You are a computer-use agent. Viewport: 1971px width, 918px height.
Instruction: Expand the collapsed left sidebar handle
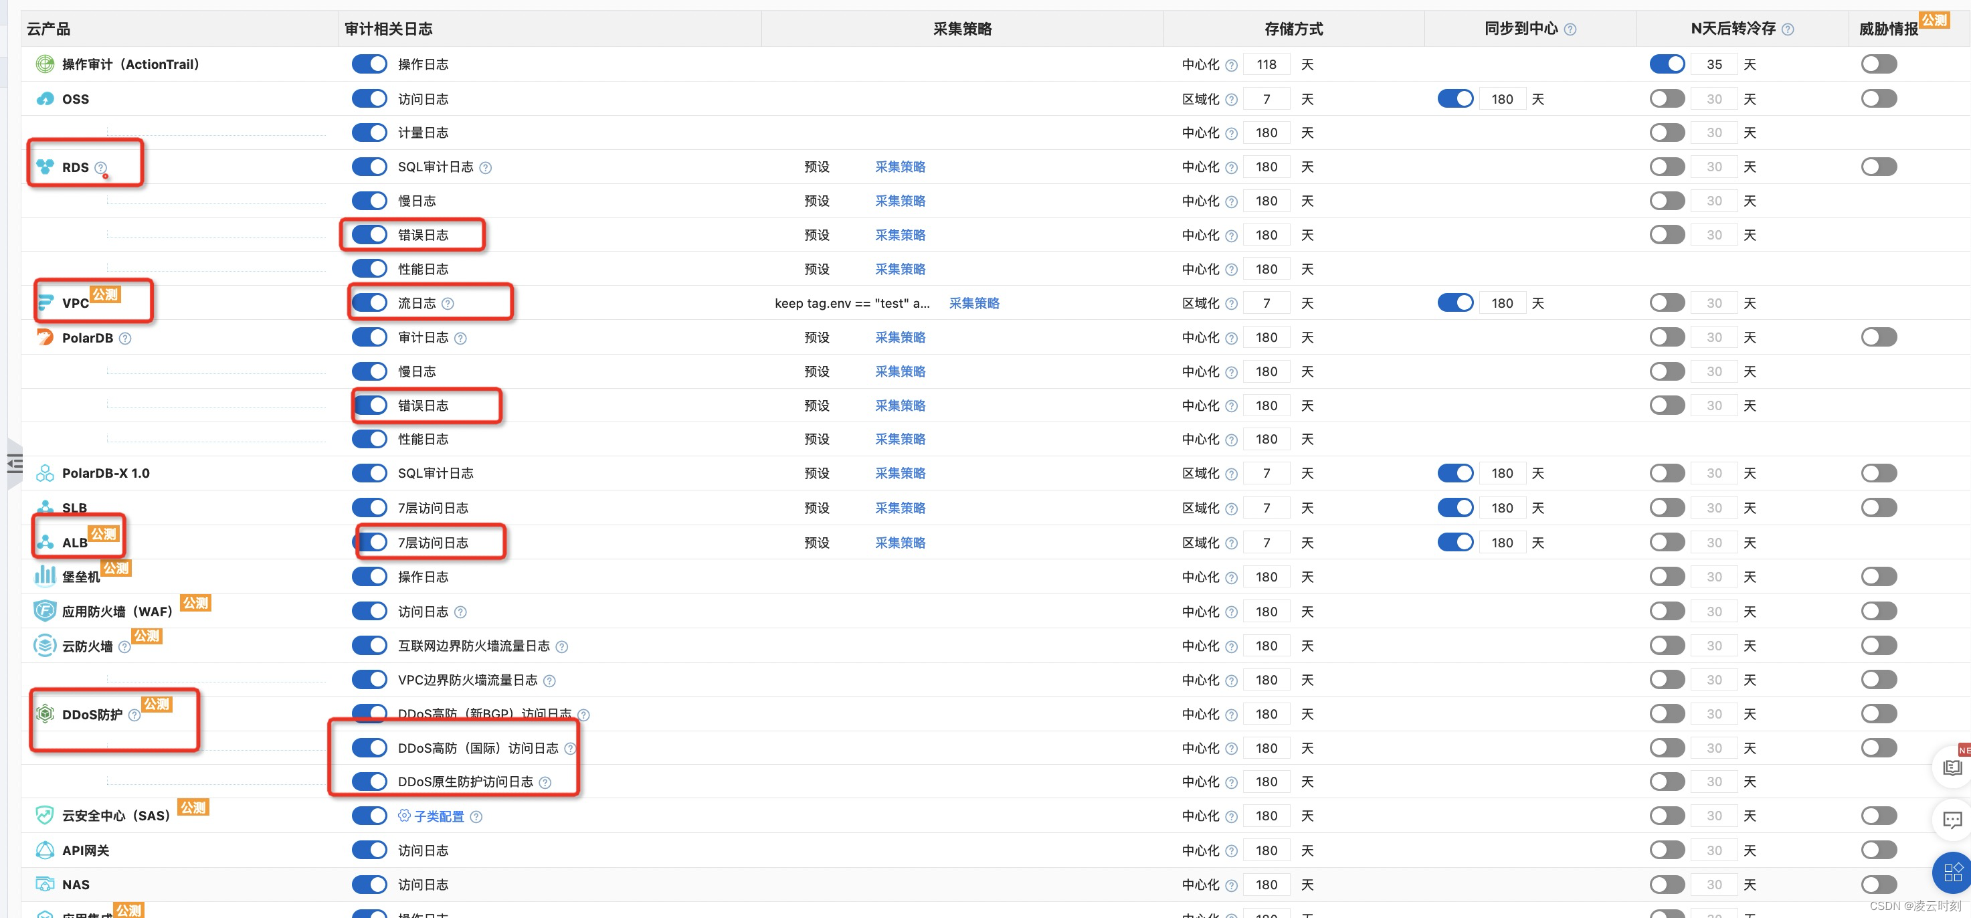[x=15, y=464]
